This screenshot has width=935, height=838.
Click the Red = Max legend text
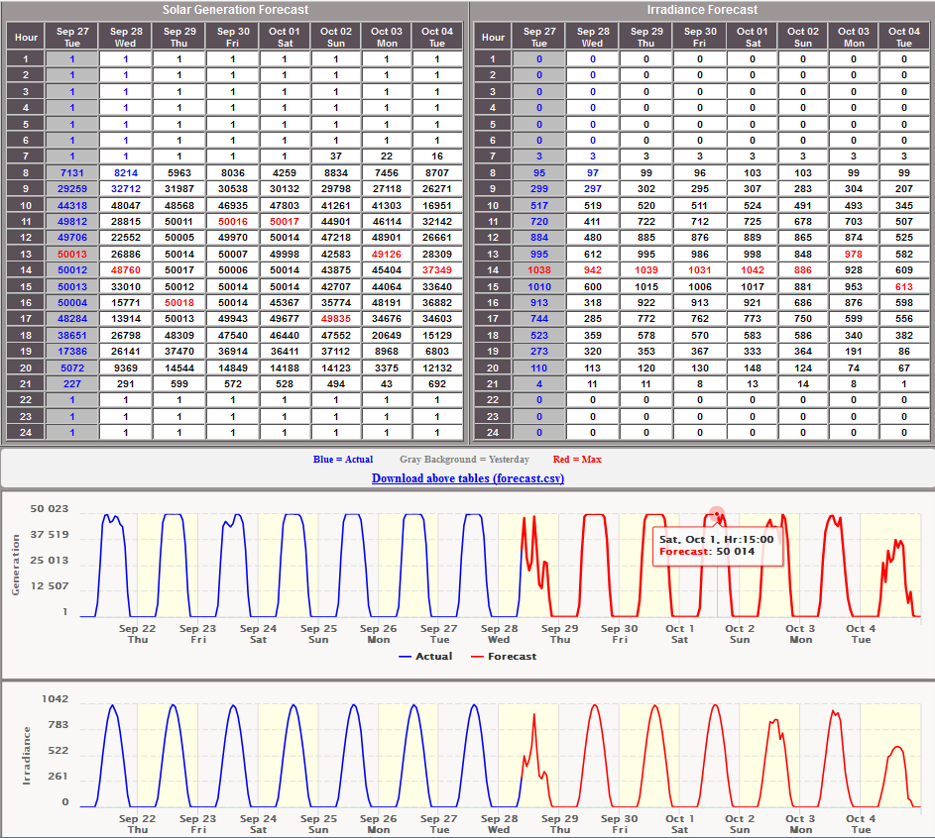pos(577,460)
